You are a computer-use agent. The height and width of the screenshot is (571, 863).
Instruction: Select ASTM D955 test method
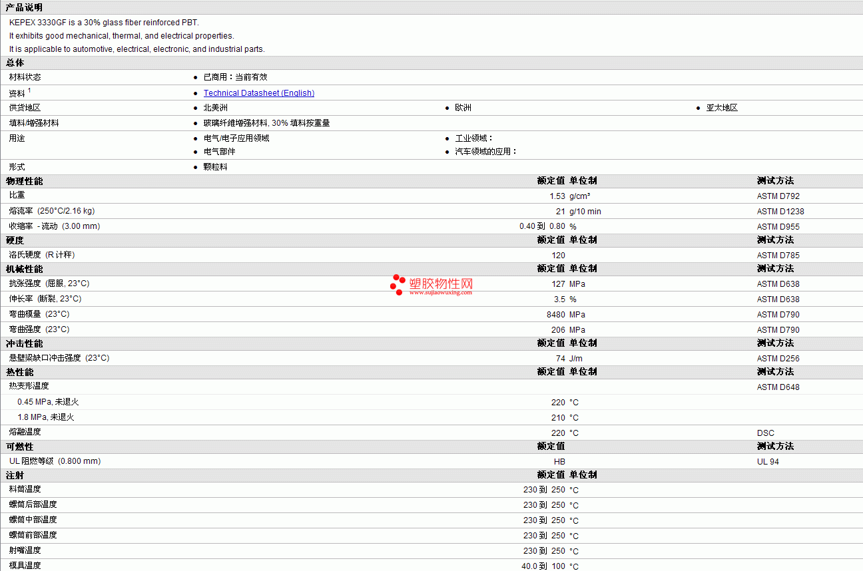click(778, 227)
